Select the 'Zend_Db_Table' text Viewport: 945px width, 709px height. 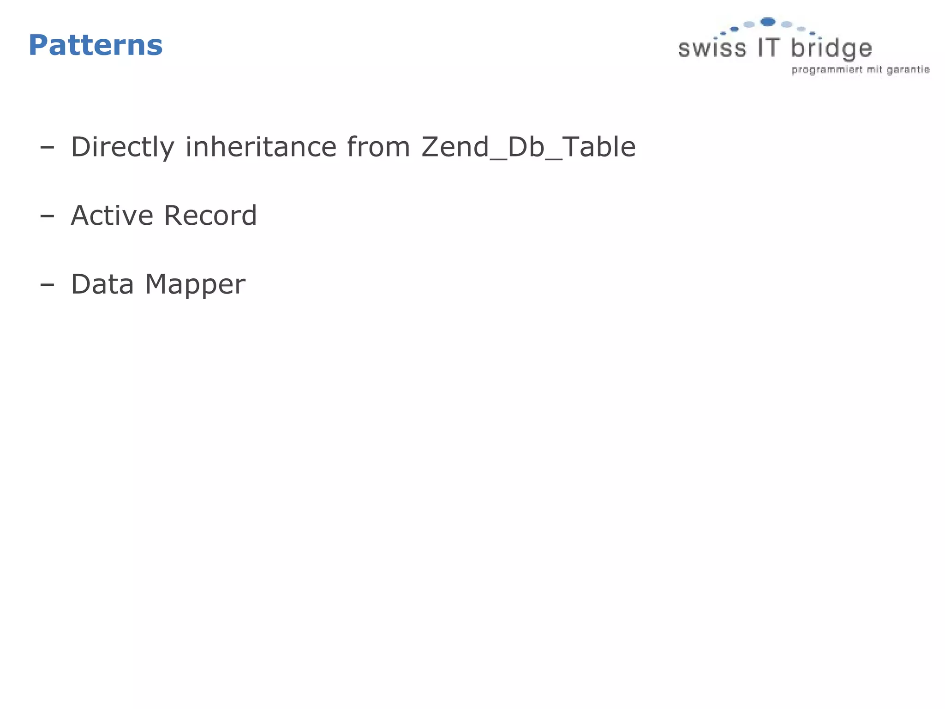pos(528,147)
